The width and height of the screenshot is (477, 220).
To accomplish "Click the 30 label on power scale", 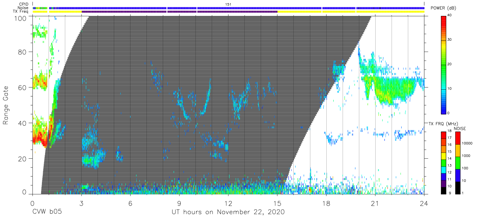I will [450, 40].
